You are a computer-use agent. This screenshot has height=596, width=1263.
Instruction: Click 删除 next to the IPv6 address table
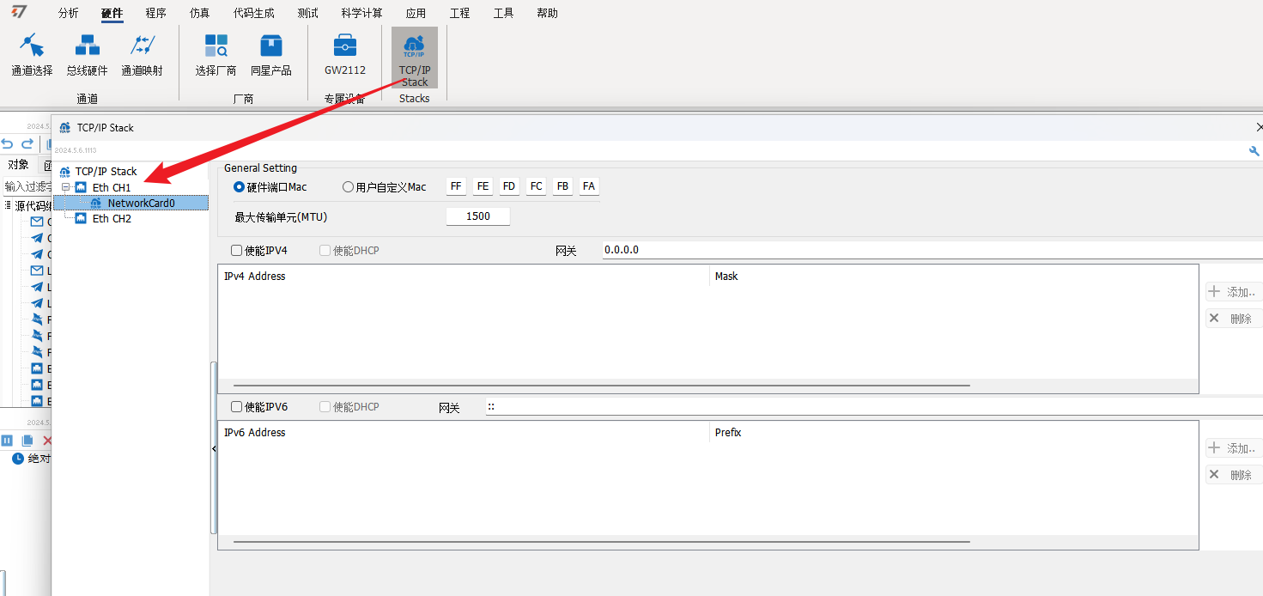coord(1234,474)
